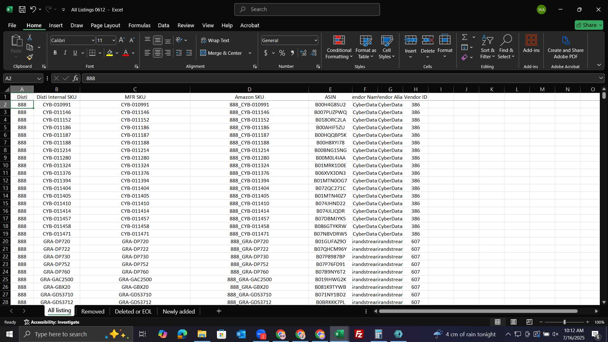Increase font size with the larger A icon
The width and height of the screenshot is (608, 342).
point(122,40)
